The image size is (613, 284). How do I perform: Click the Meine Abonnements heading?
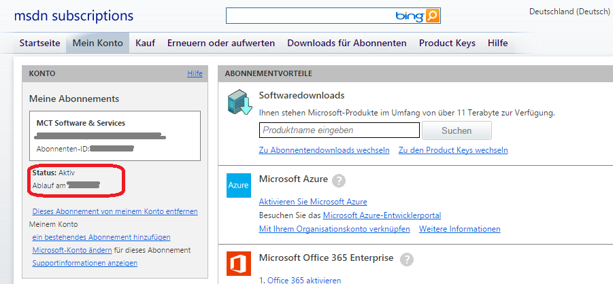point(74,99)
